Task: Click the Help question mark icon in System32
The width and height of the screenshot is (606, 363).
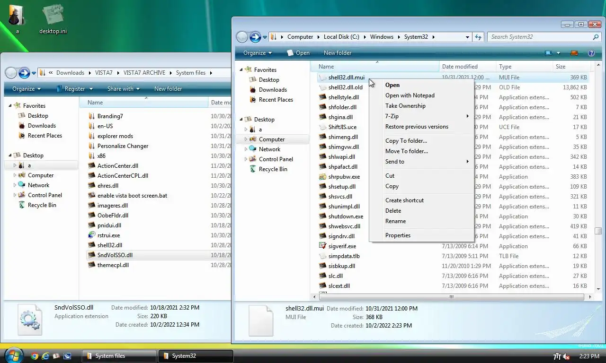Action: [x=591, y=53]
